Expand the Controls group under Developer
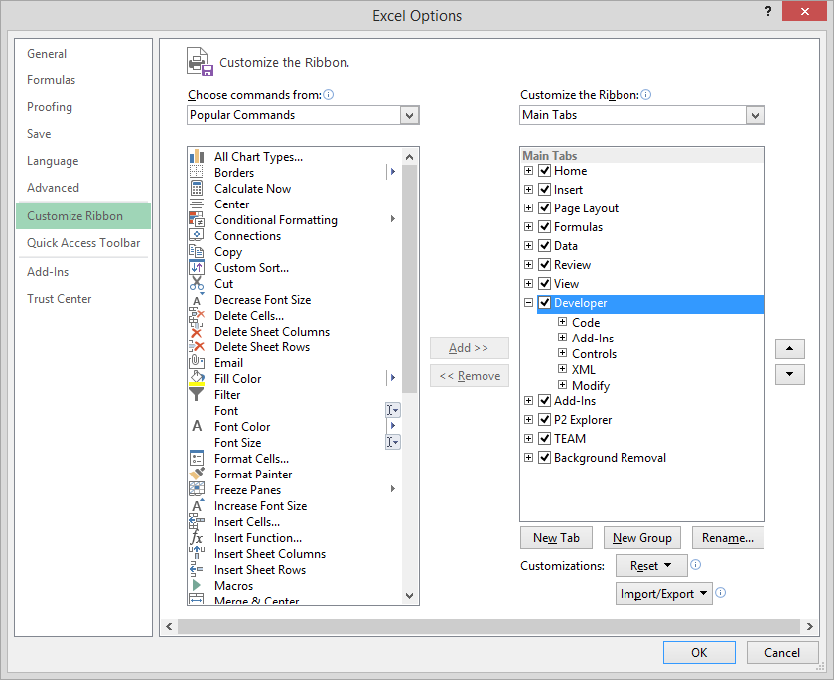 [563, 354]
